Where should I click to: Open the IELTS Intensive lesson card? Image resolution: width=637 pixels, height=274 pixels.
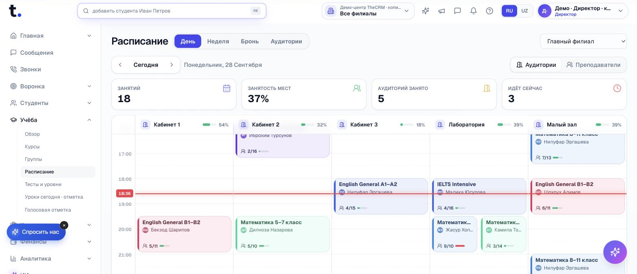pyautogui.click(x=479, y=196)
